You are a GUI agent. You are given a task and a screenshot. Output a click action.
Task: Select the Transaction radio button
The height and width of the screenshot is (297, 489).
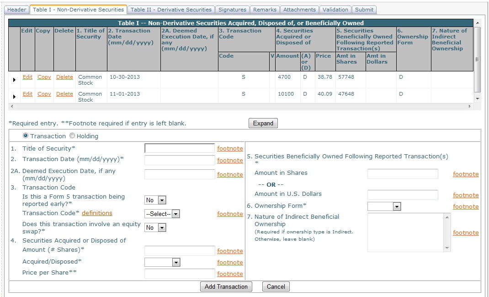(x=26, y=136)
